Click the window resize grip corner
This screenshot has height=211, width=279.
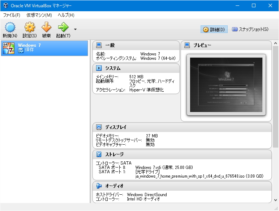(276, 208)
